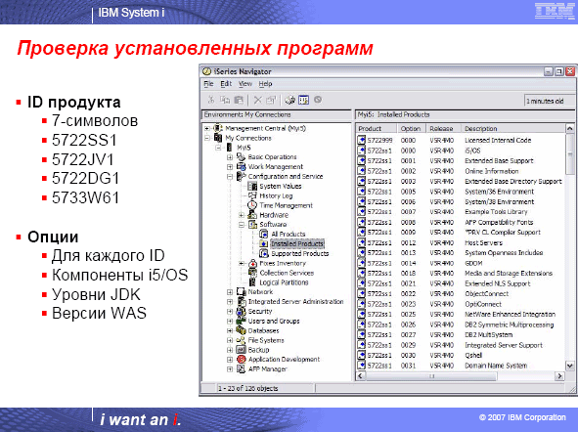Viewport: 578px width, 432px height.
Task: Sort by the Description column header
Action: [512, 129]
